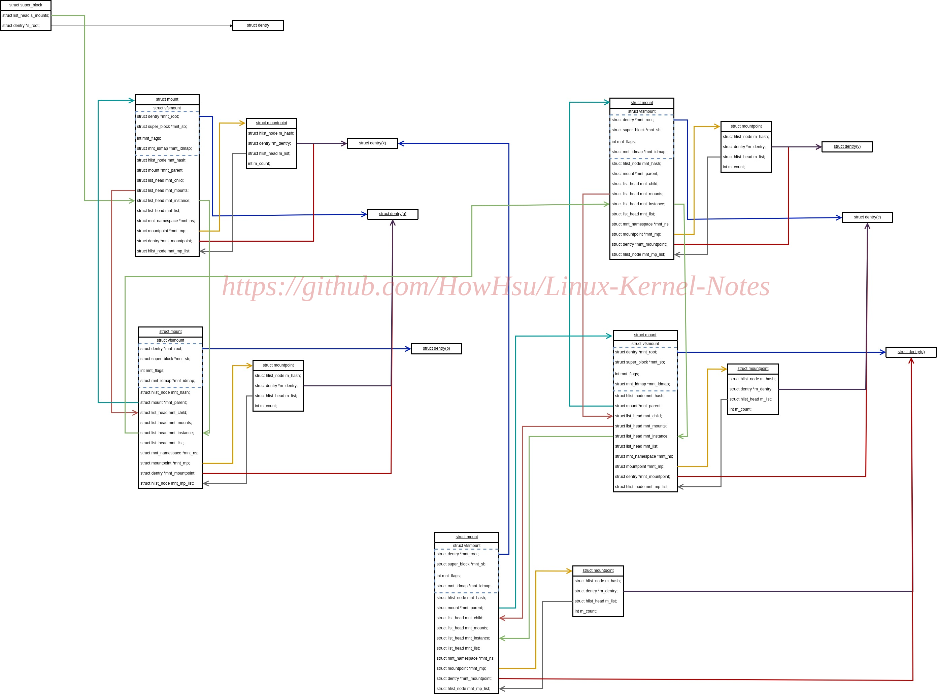Select mnt_instance field in top-left mount
The height and width of the screenshot is (694, 937).
click(167, 201)
